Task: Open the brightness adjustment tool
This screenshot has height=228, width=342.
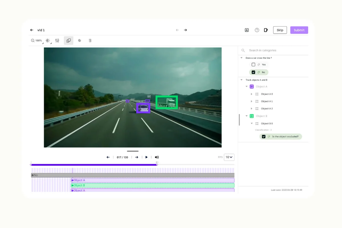Action: (48, 40)
